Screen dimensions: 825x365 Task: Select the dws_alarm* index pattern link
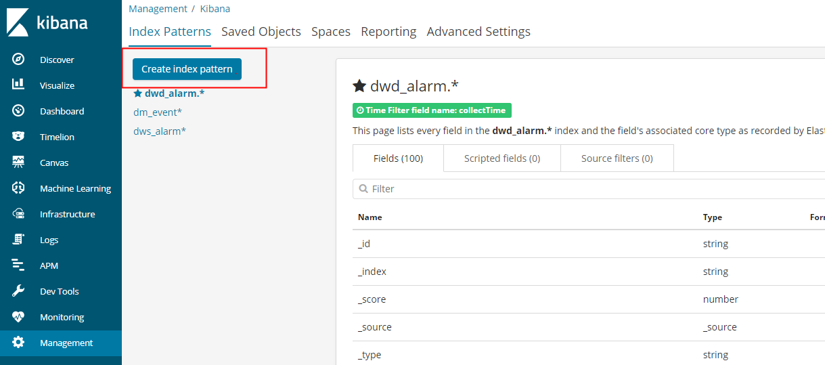coord(160,131)
